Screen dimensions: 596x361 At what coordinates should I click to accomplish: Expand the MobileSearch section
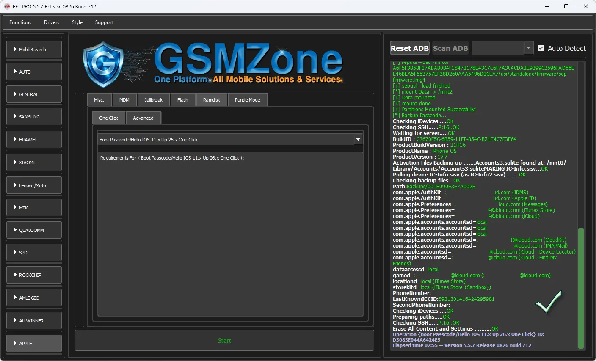(x=34, y=50)
